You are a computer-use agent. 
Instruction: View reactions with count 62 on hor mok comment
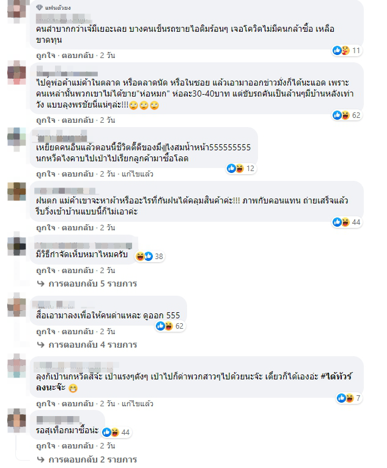coord(347,115)
